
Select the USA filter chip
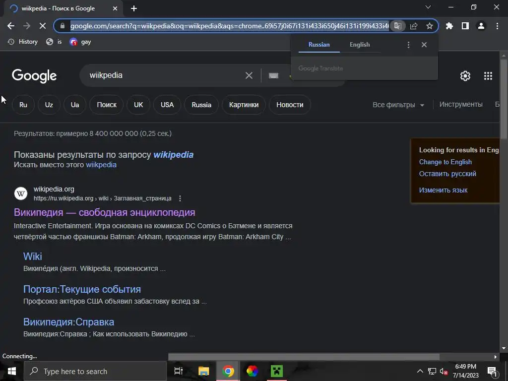[167, 105]
